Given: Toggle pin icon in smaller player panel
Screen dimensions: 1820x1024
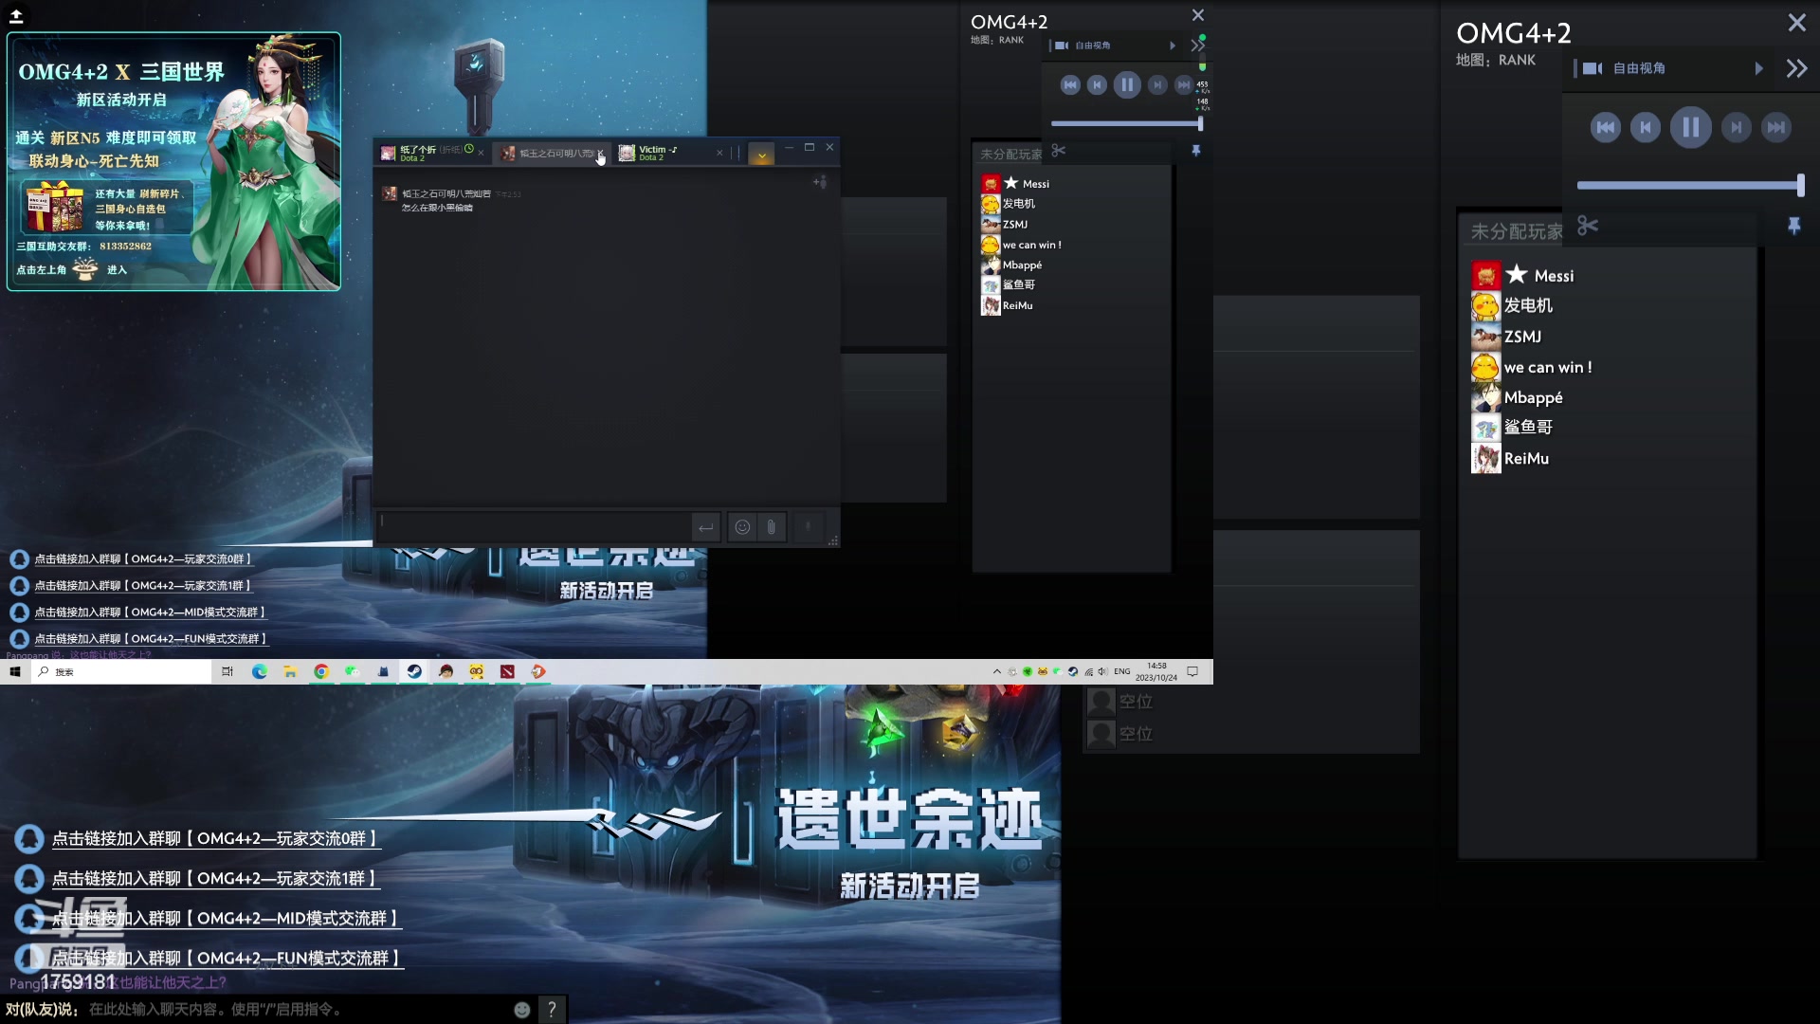Looking at the screenshot, I should point(1196,151).
